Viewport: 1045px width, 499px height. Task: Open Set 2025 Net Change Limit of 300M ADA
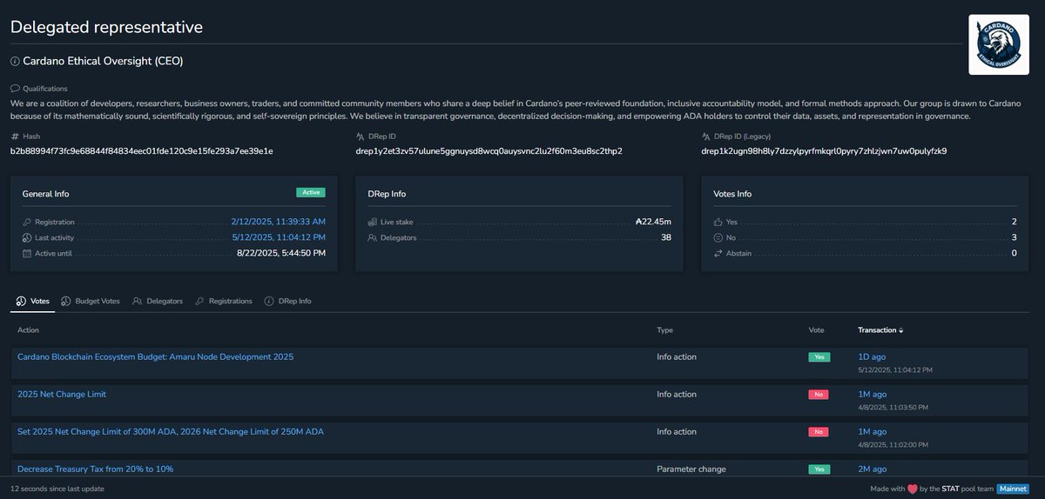pyautogui.click(x=171, y=432)
